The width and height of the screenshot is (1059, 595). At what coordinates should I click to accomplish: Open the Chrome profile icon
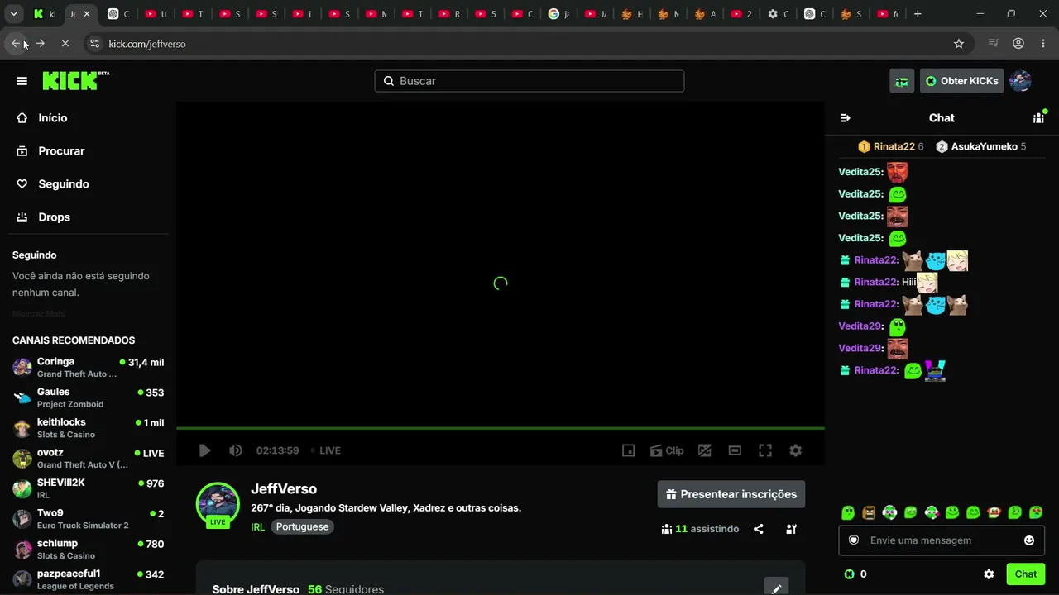click(x=1018, y=44)
